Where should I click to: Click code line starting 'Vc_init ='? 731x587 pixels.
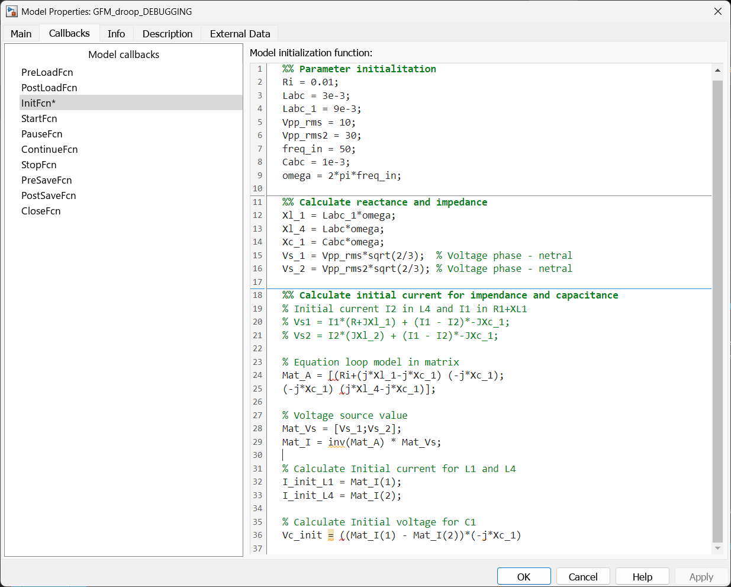tap(401, 535)
